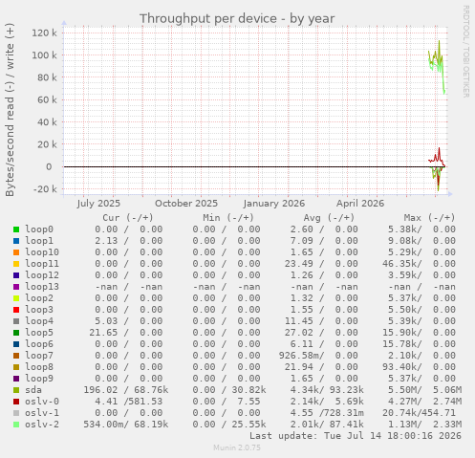Click the loop0 green legend swatch
The image size is (475, 458).
click(16, 229)
